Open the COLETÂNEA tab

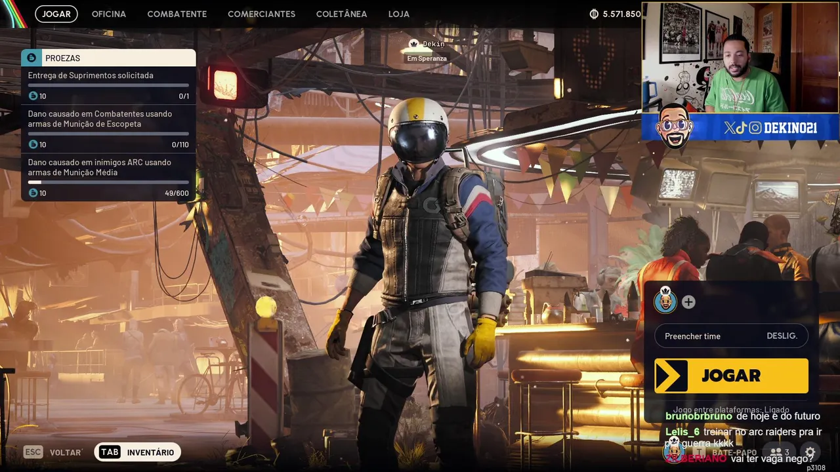341,14
